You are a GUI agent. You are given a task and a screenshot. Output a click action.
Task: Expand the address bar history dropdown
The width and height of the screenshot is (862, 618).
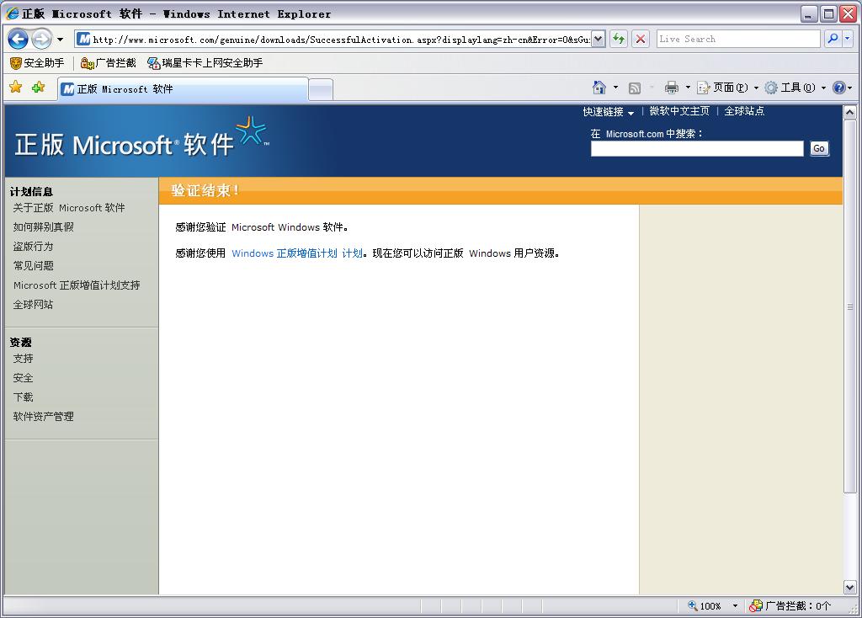tap(599, 40)
